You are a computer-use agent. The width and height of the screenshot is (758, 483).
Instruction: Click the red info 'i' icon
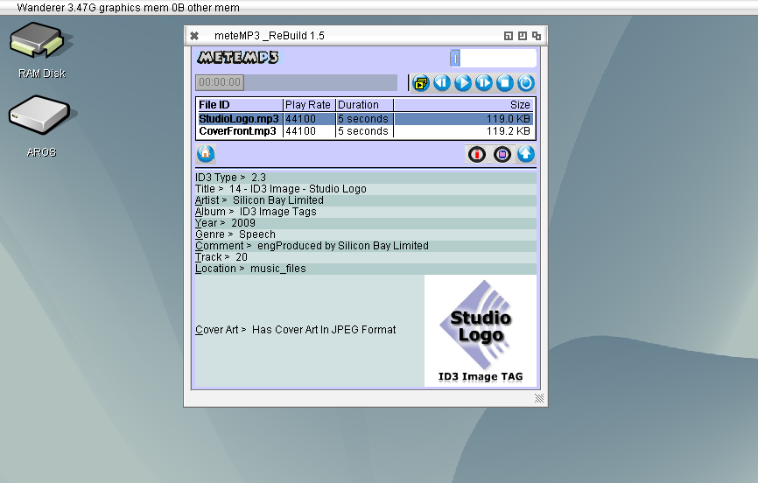point(477,155)
